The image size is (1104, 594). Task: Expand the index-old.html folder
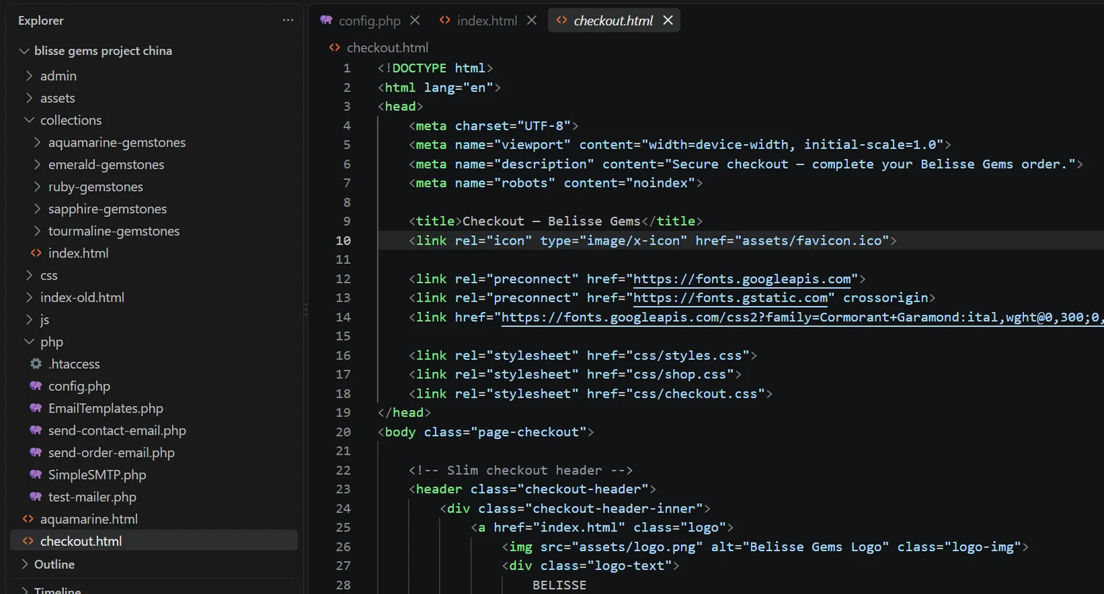pyautogui.click(x=29, y=298)
